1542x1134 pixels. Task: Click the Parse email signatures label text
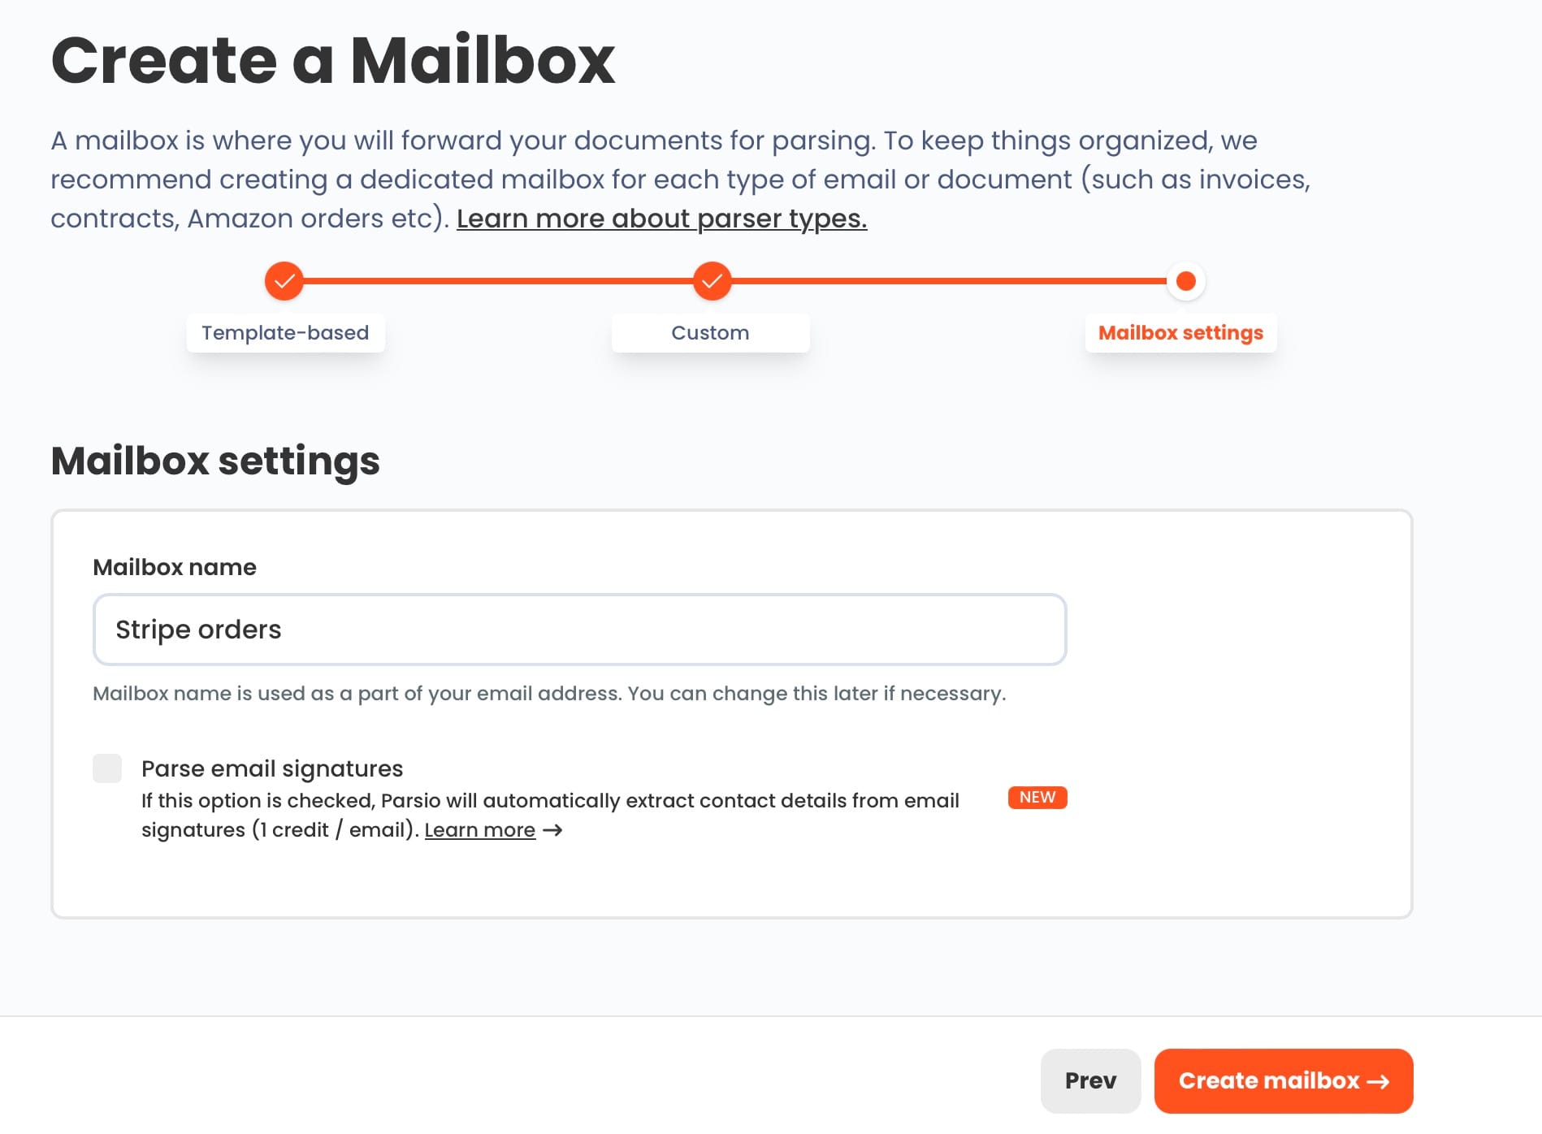(272, 768)
